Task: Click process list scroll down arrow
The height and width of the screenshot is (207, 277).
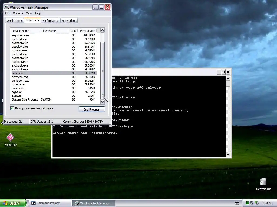Action: [103, 102]
